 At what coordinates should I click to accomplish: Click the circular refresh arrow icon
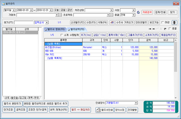[x=138, y=12]
